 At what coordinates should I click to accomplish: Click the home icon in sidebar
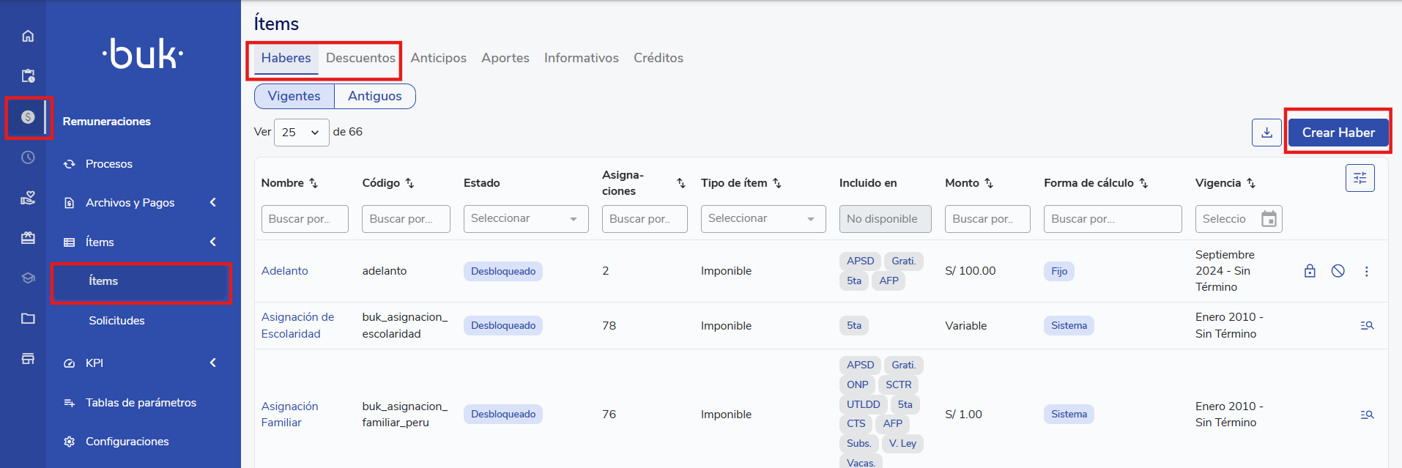[28, 36]
